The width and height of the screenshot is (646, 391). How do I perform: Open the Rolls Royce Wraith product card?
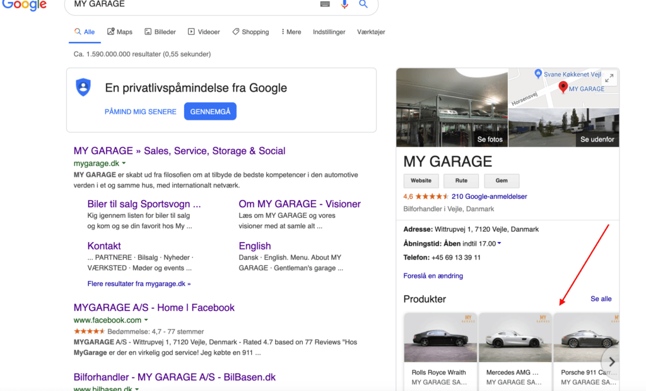tap(440, 351)
